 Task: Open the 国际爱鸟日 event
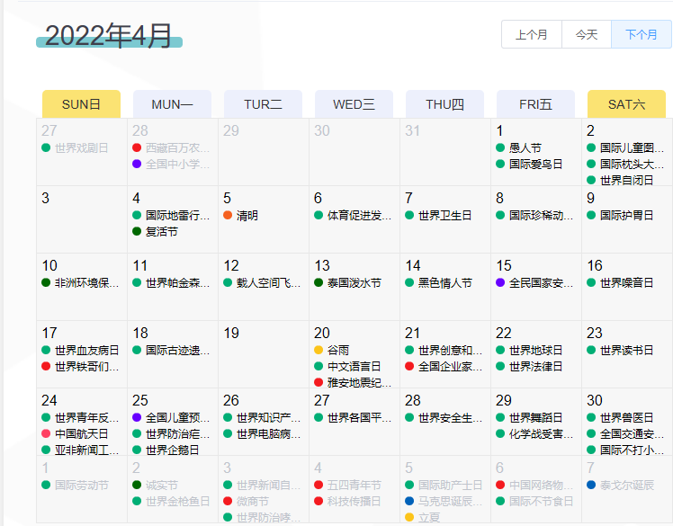[x=535, y=165]
